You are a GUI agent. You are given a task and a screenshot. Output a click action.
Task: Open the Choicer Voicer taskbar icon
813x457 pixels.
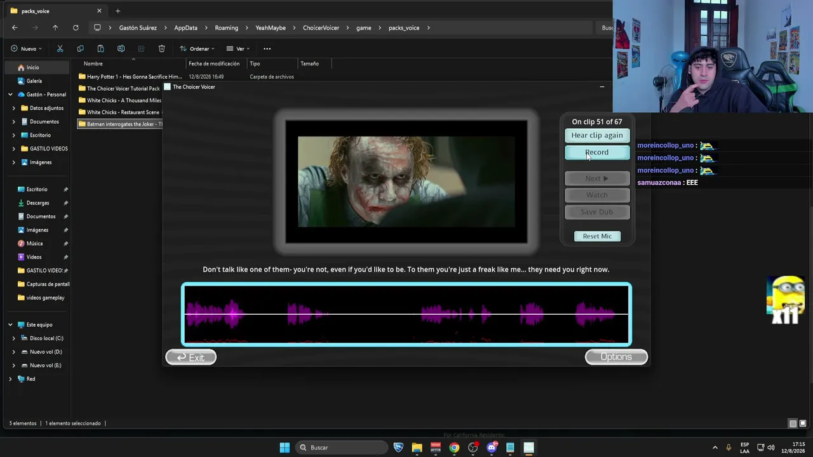coord(528,447)
